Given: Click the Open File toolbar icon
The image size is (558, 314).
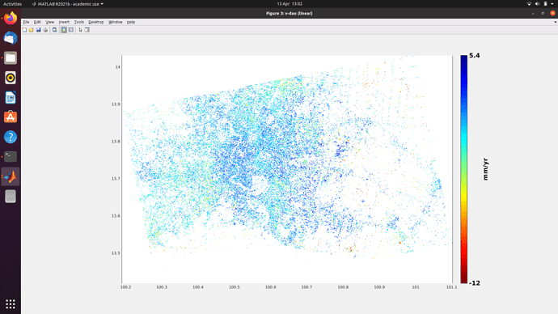Looking at the screenshot, I should coord(32,30).
